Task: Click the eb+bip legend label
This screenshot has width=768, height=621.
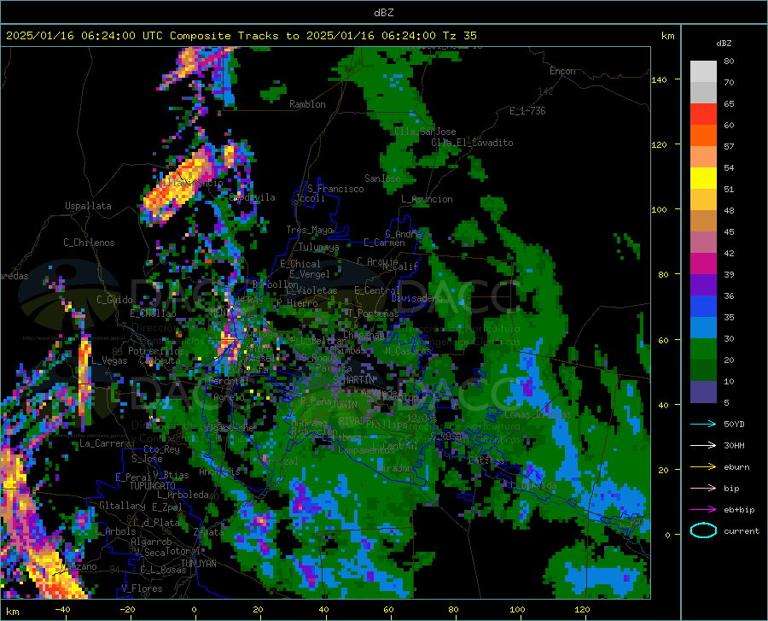Action: [x=739, y=510]
